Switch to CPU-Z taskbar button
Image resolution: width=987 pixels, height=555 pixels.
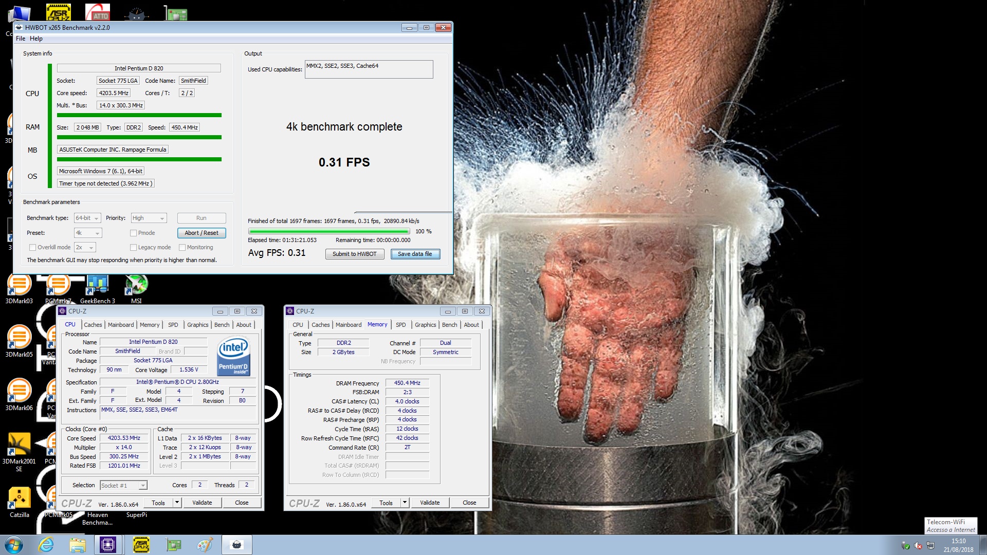tap(108, 545)
